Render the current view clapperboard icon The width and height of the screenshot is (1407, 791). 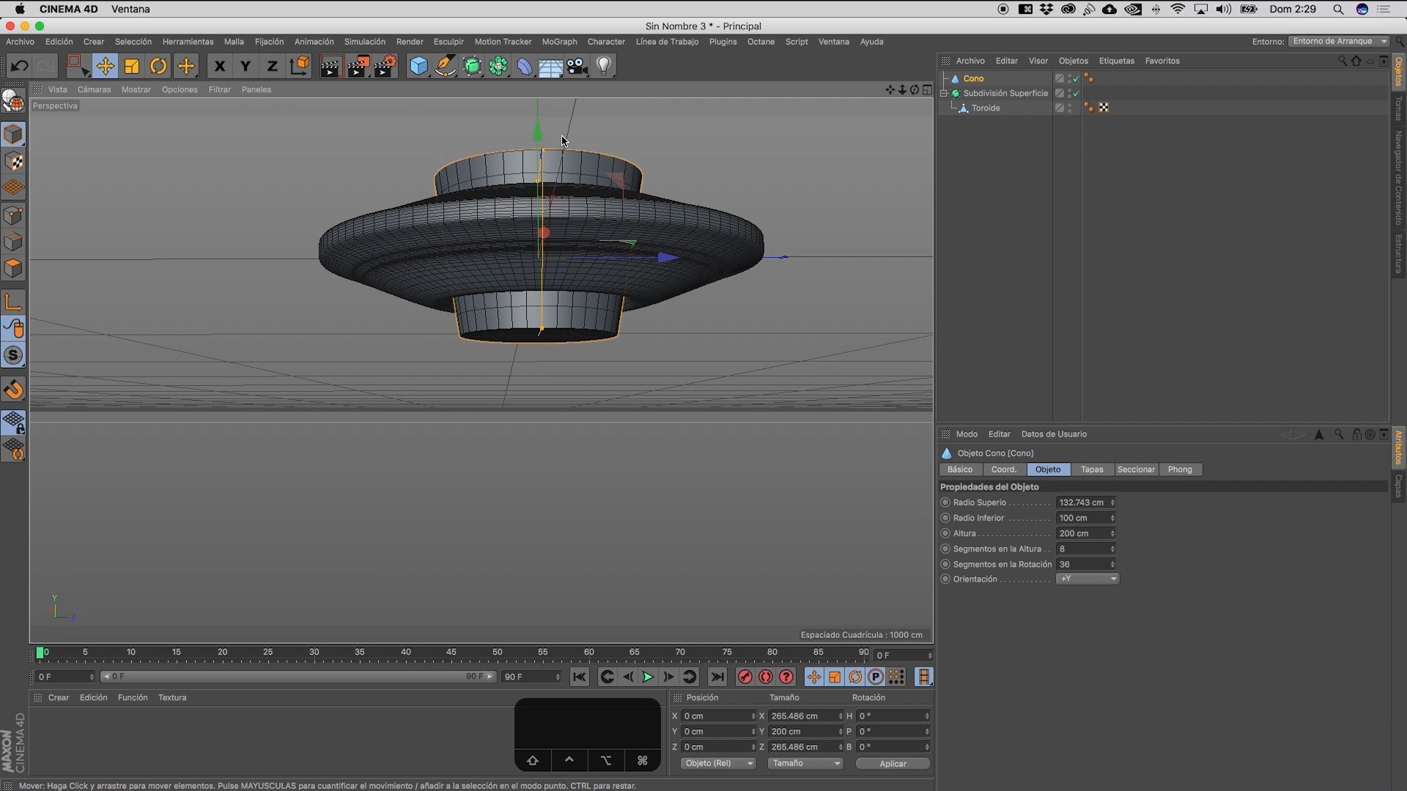coord(330,67)
